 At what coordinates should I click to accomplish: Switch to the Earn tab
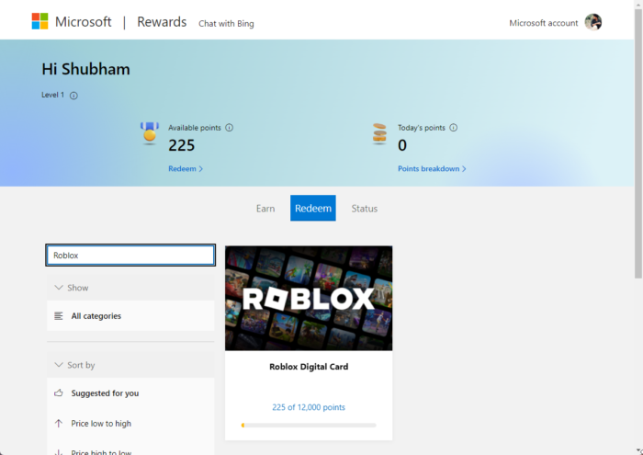265,209
